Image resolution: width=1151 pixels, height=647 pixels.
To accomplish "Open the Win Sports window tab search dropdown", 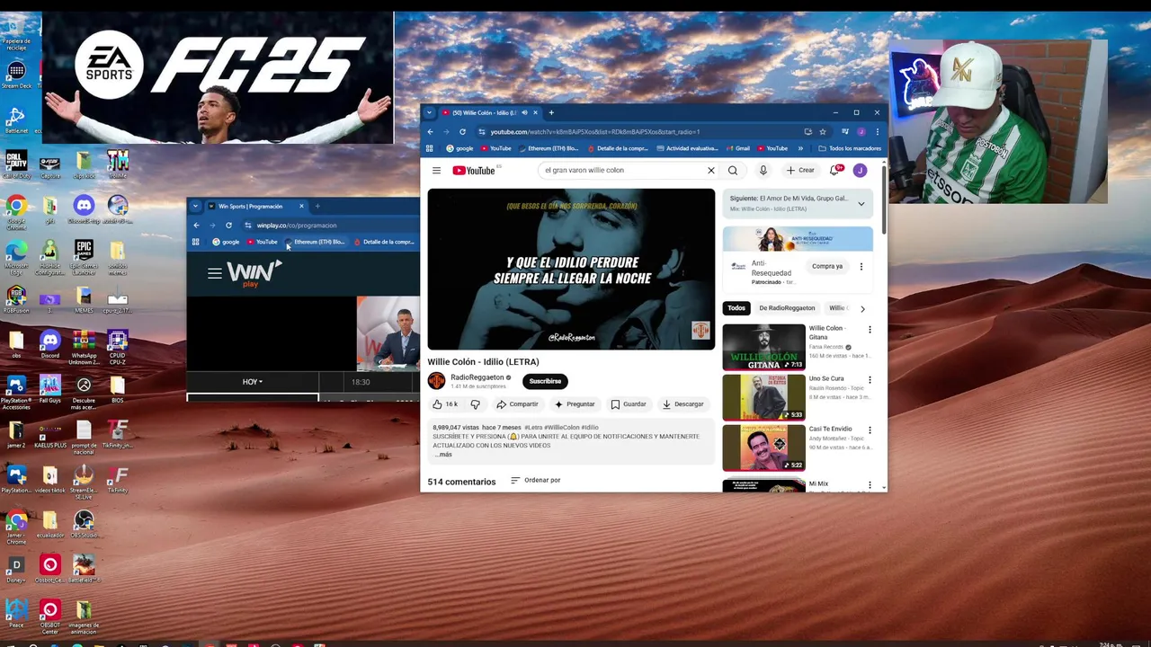I will point(195,206).
